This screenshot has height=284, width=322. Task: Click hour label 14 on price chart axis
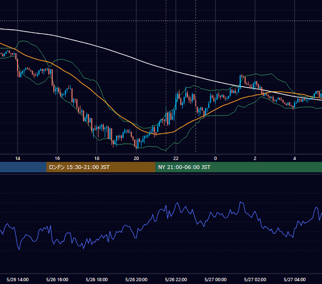[x=18, y=159]
